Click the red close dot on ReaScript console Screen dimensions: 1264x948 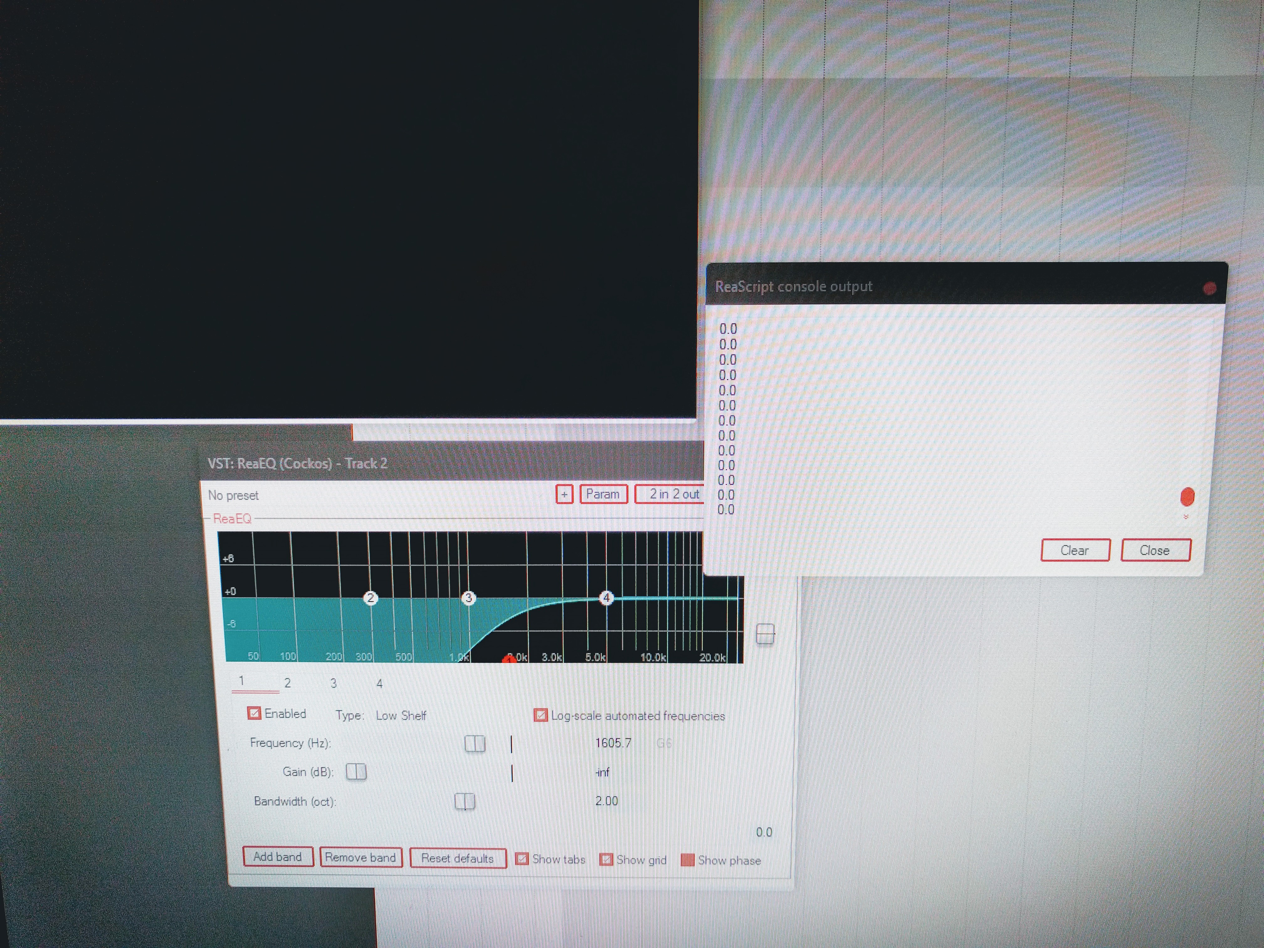pos(1209,288)
